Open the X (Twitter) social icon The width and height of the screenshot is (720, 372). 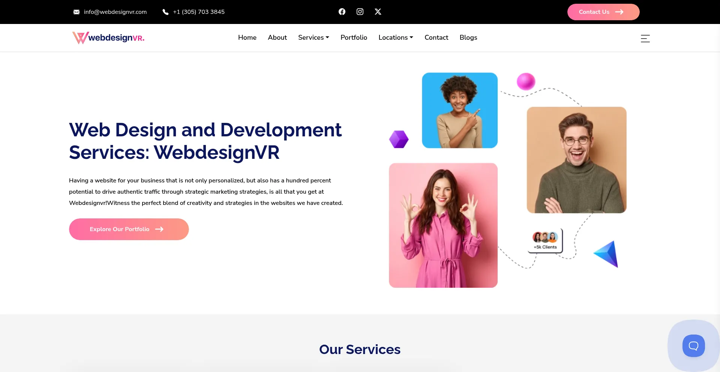coord(378,12)
